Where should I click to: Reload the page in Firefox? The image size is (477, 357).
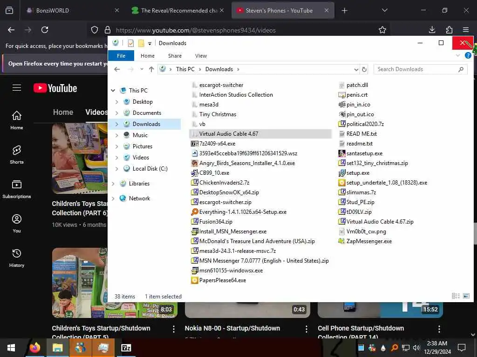pyautogui.click(x=45, y=30)
